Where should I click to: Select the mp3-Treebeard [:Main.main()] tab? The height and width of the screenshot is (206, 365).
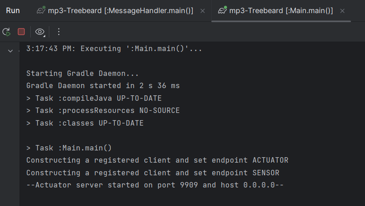pos(281,11)
